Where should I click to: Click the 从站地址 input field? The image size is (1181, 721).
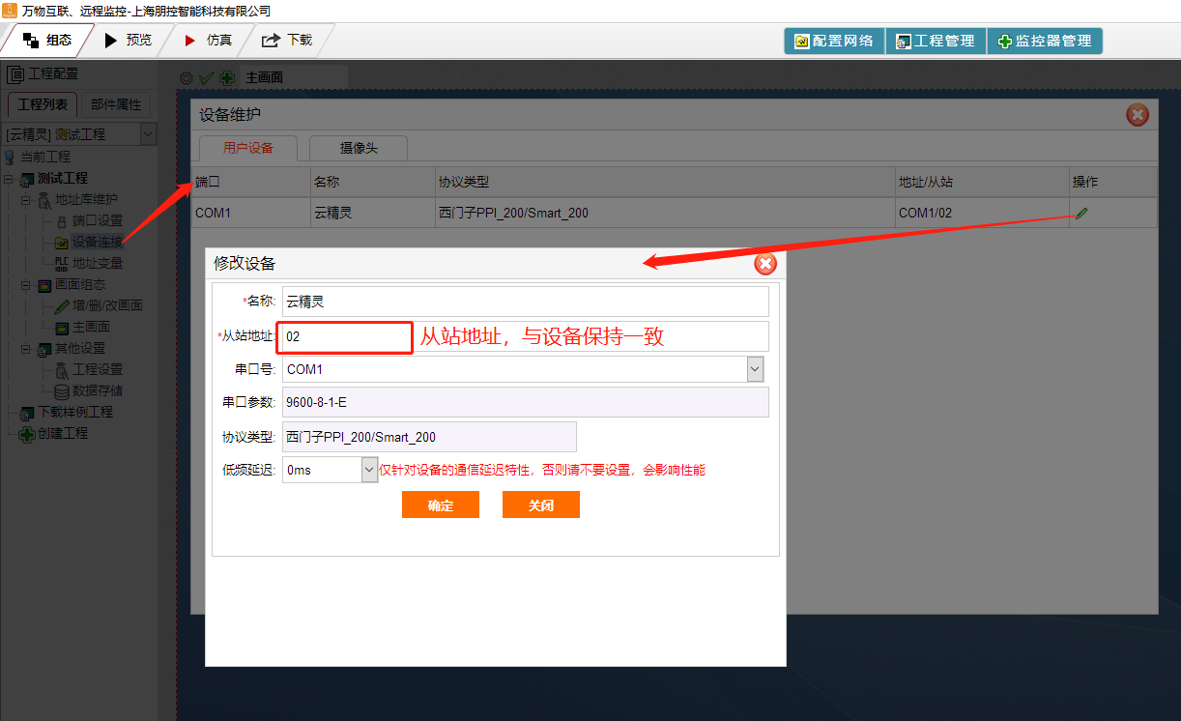(x=345, y=337)
